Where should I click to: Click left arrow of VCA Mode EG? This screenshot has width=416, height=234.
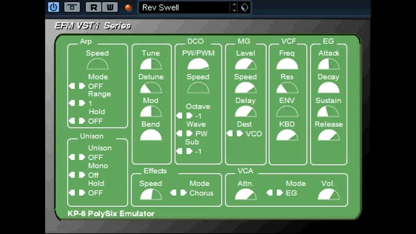point(270,193)
